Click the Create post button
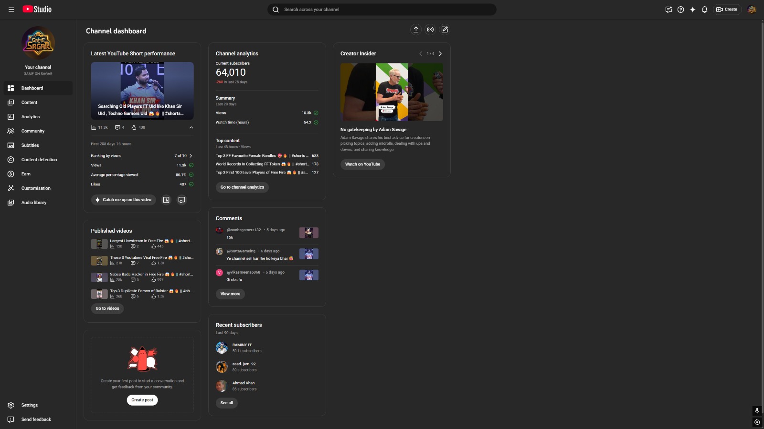 (142, 400)
